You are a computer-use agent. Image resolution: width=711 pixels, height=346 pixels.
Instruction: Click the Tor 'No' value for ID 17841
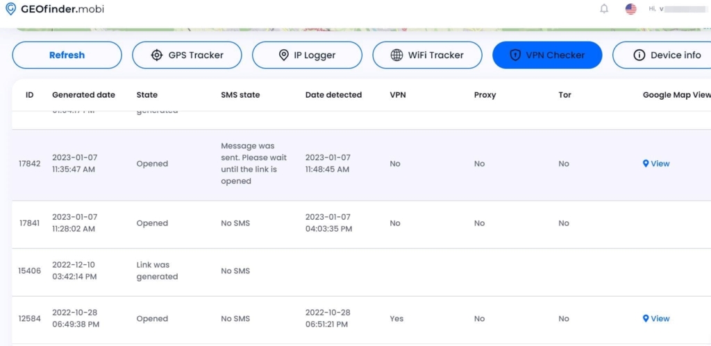coord(564,223)
